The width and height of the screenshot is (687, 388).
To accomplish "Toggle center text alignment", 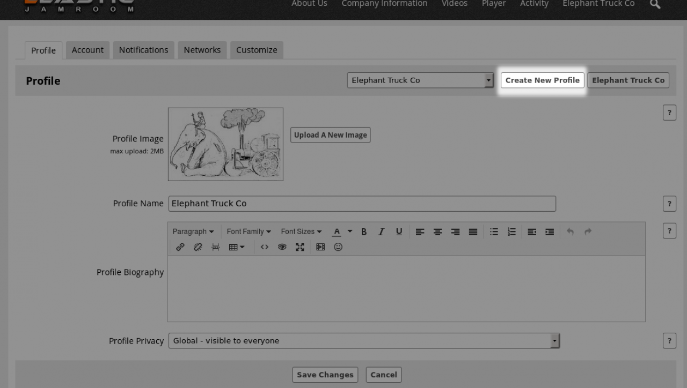I will coord(437,232).
